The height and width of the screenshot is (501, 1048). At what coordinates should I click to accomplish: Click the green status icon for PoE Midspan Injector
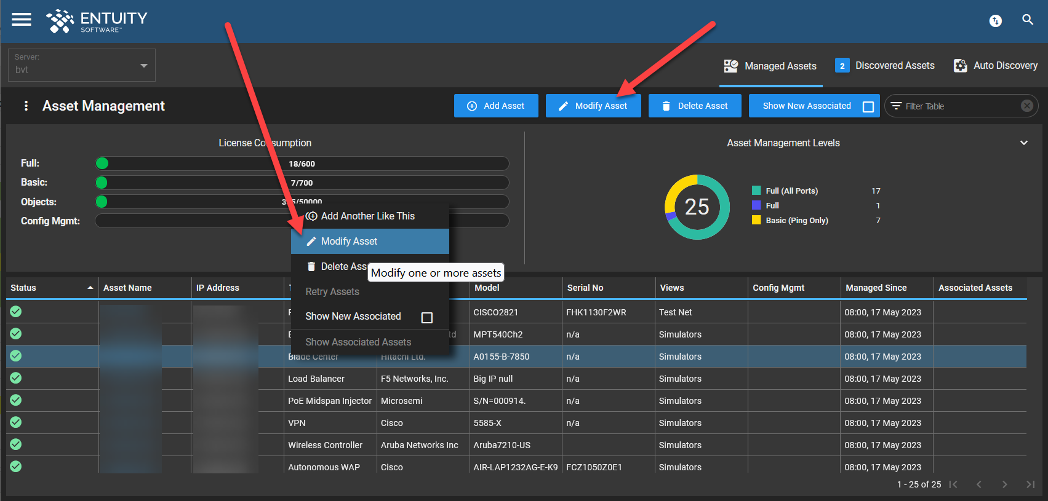click(16, 400)
